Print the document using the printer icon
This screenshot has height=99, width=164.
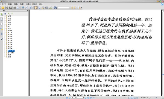[15, 8]
